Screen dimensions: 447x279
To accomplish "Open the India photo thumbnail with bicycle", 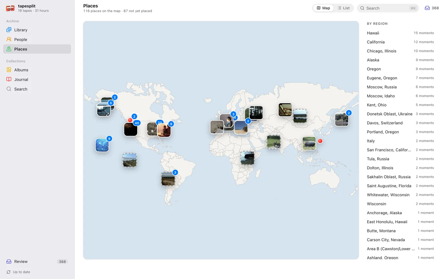I will (x=274, y=142).
